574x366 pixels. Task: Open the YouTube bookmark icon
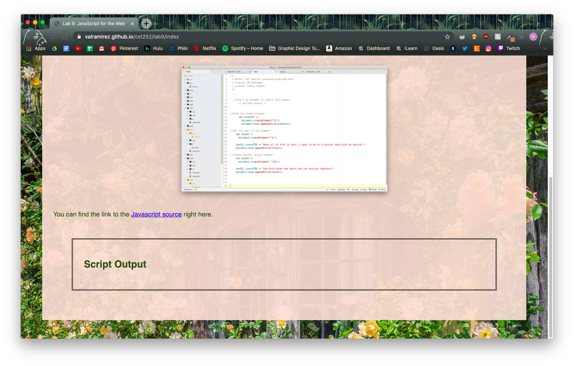pos(78,48)
